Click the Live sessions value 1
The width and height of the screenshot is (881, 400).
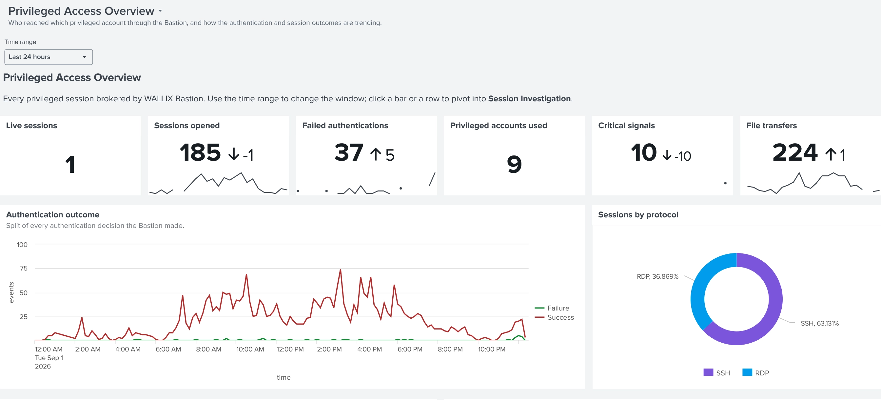click(70, 164)
